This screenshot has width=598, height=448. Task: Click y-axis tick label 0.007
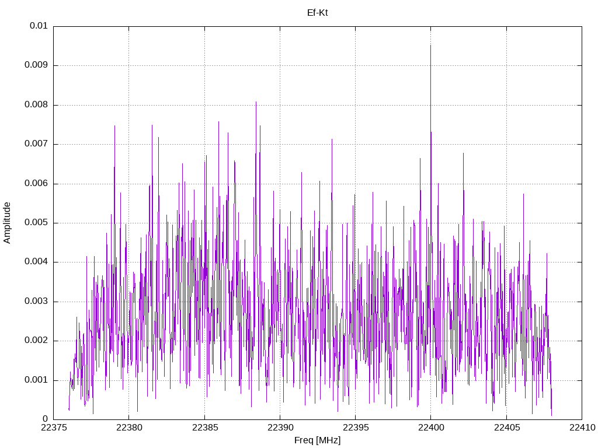[x=36, y=144]
